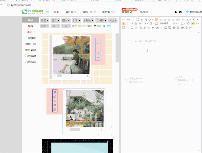Click the insert link chain icon

(145, 28)
